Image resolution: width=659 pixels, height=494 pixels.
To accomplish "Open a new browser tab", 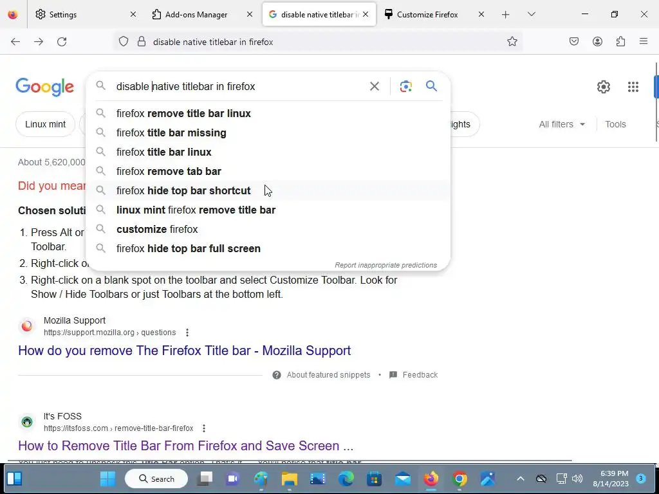I will click(506, 15).
